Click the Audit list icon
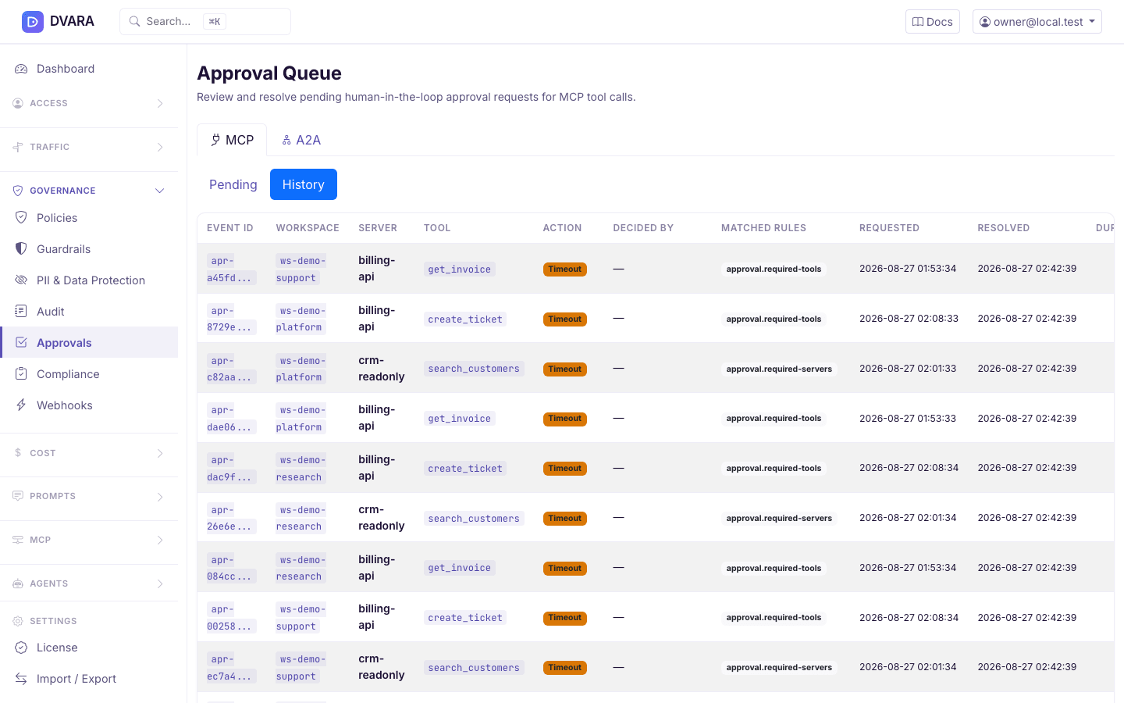 coord(21,312)
